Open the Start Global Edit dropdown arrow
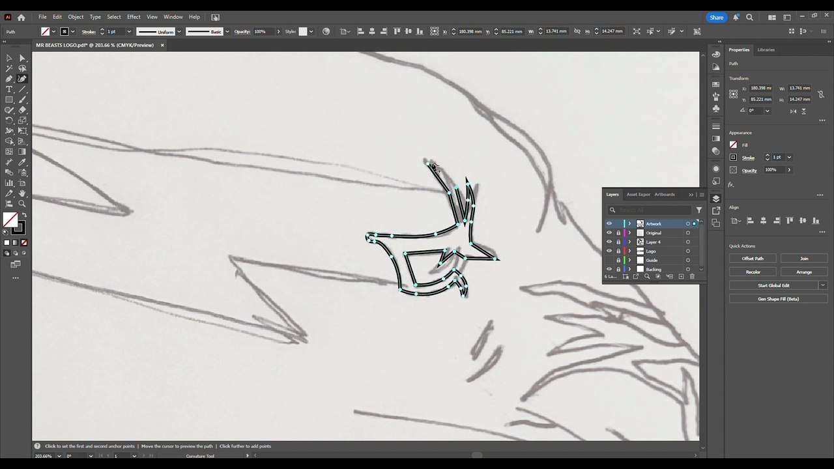Screen dimensions: 834x469 coord(823,285)
